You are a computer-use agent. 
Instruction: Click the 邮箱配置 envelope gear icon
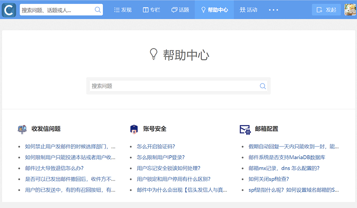(x=245, y=129)
